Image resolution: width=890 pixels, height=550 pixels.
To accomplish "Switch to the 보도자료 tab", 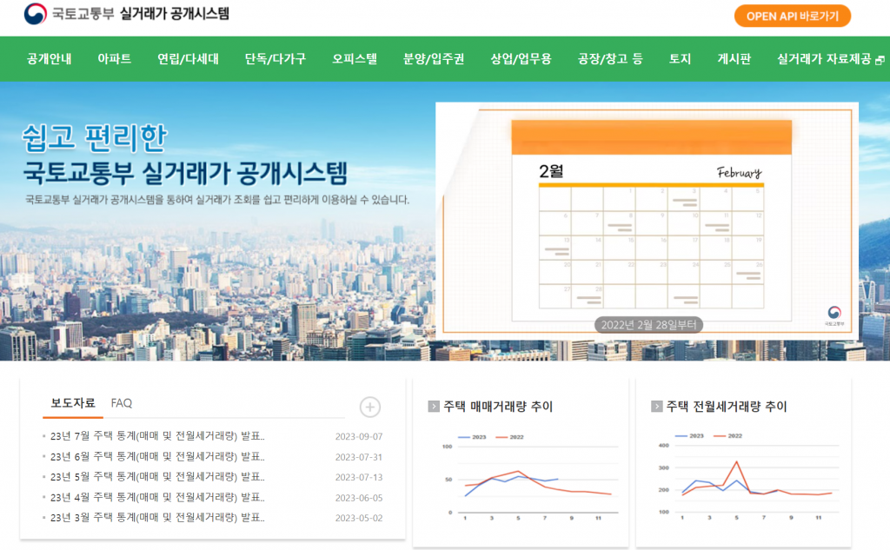I will click(x=73, y=403).
